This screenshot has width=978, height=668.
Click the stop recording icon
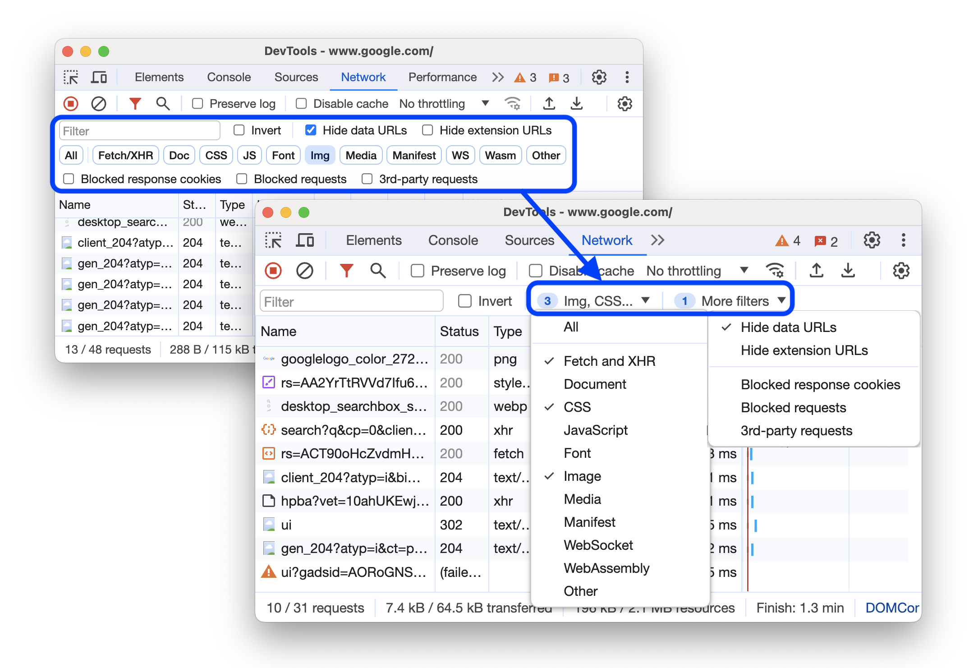click(275, 270)
